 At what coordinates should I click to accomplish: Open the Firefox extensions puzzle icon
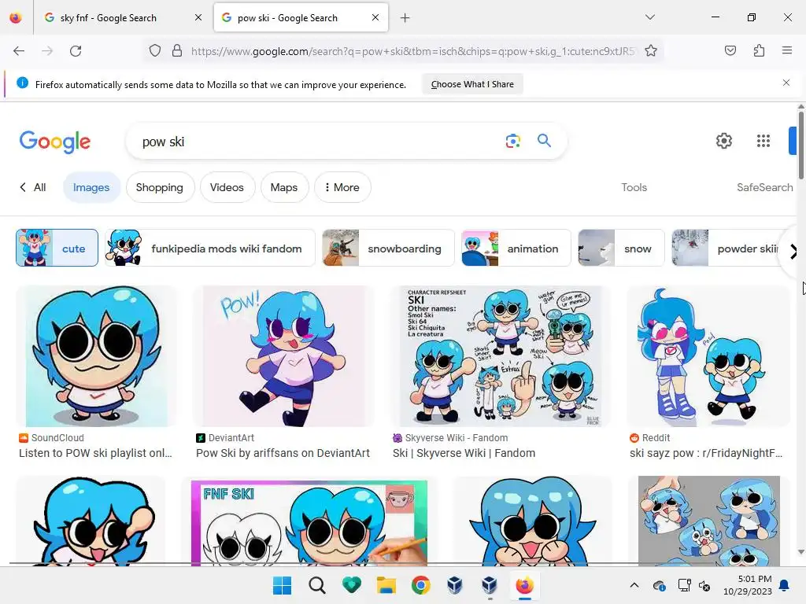point(759,50)
